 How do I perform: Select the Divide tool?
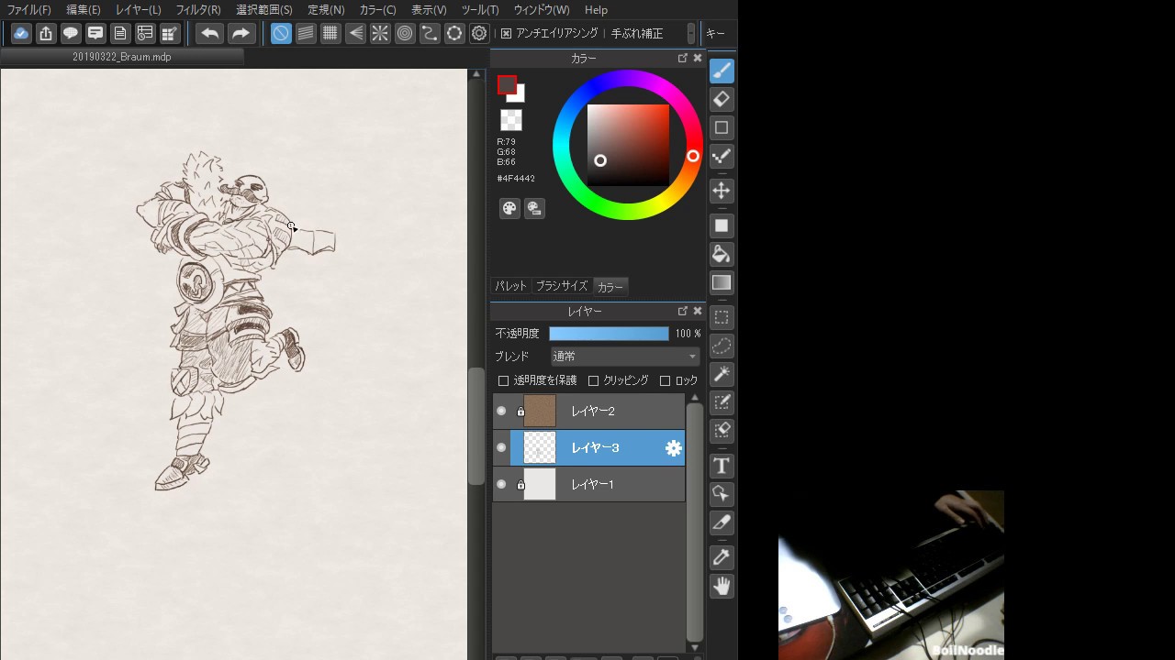[x=722, y=522]
